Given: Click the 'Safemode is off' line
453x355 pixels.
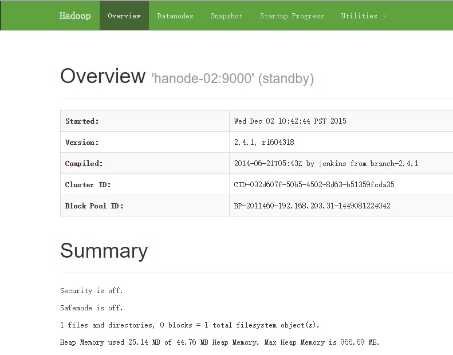Looking at the screenshot, I should pyautogui.click(x=92, y=308).
